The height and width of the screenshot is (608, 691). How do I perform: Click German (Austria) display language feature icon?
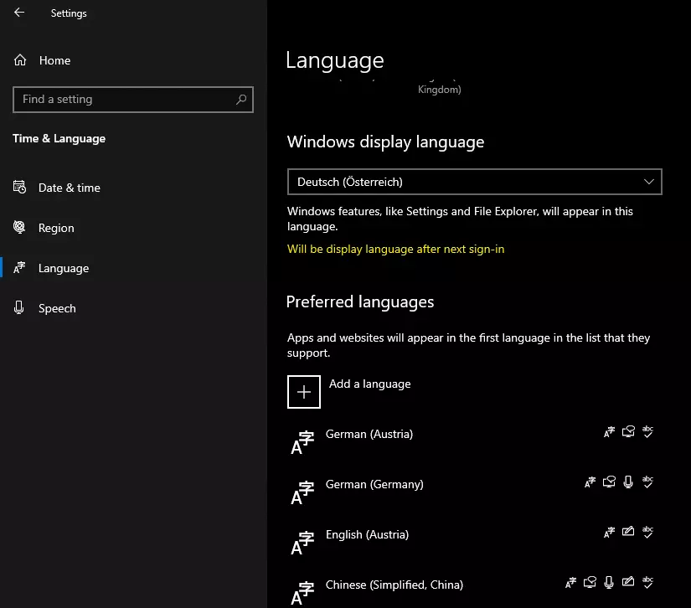point(609,432)
